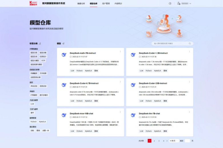Click clock icon on DeepSeek-math-7B-instruct card
Image resolution: width=223 pixels, height=148 pixels.
[71, 57]
